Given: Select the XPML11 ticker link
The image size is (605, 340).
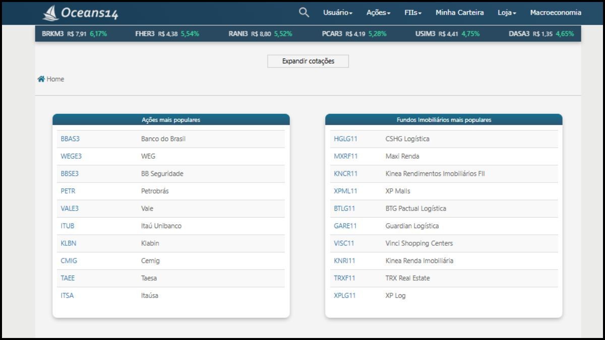Looking at the screenshot, I should pyautogui.click(x=345, y=191).
